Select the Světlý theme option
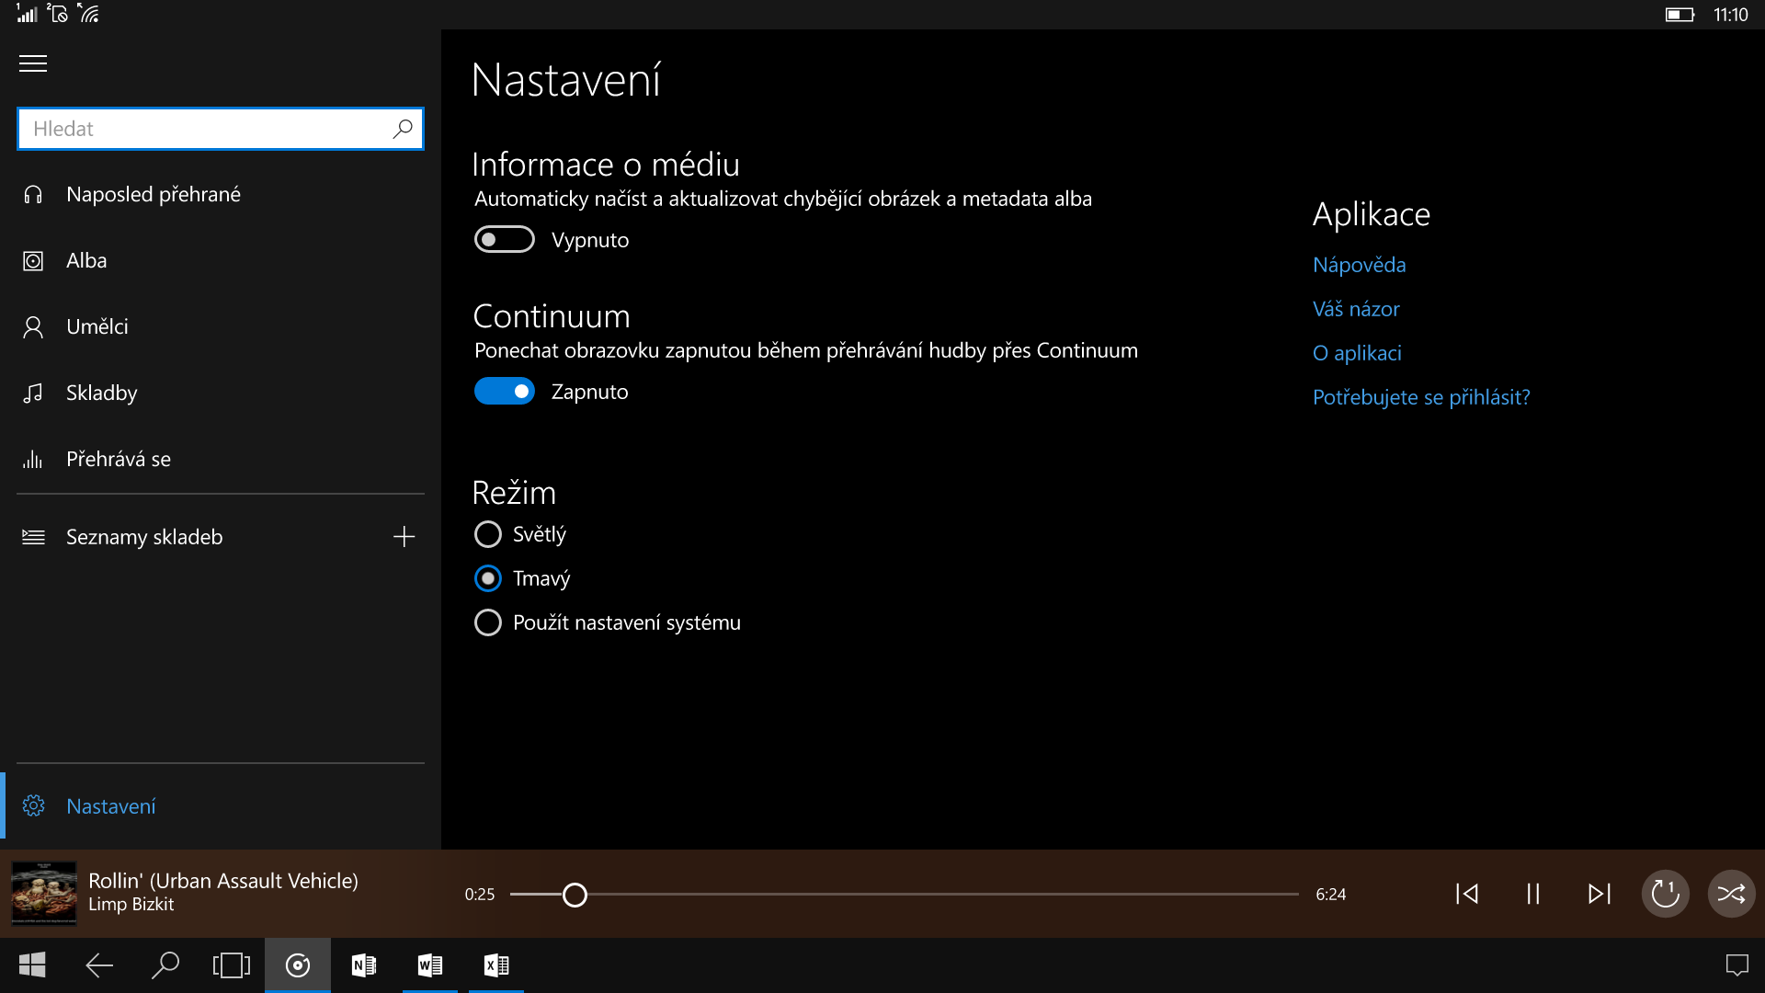 click(488, 533)
